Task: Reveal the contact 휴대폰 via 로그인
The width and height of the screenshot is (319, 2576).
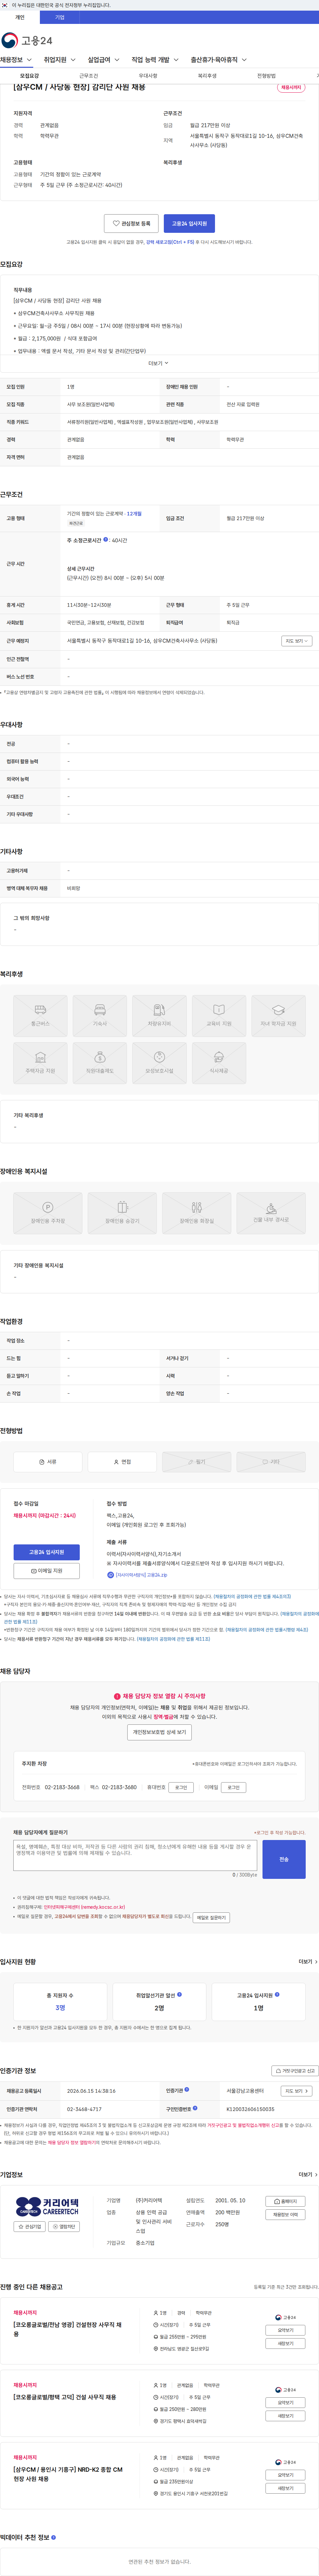Action: 181,1787
